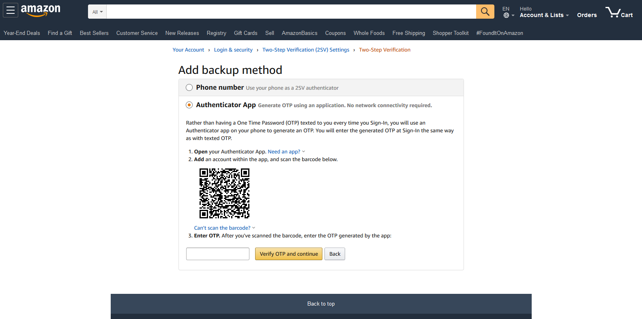Click Back to top bar
Screen dimensions: 642x319
[321, 304]
